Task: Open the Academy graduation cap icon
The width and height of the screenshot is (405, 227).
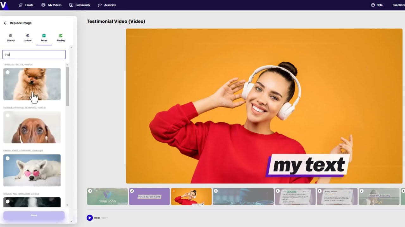Action: click(x=100, y=5)
